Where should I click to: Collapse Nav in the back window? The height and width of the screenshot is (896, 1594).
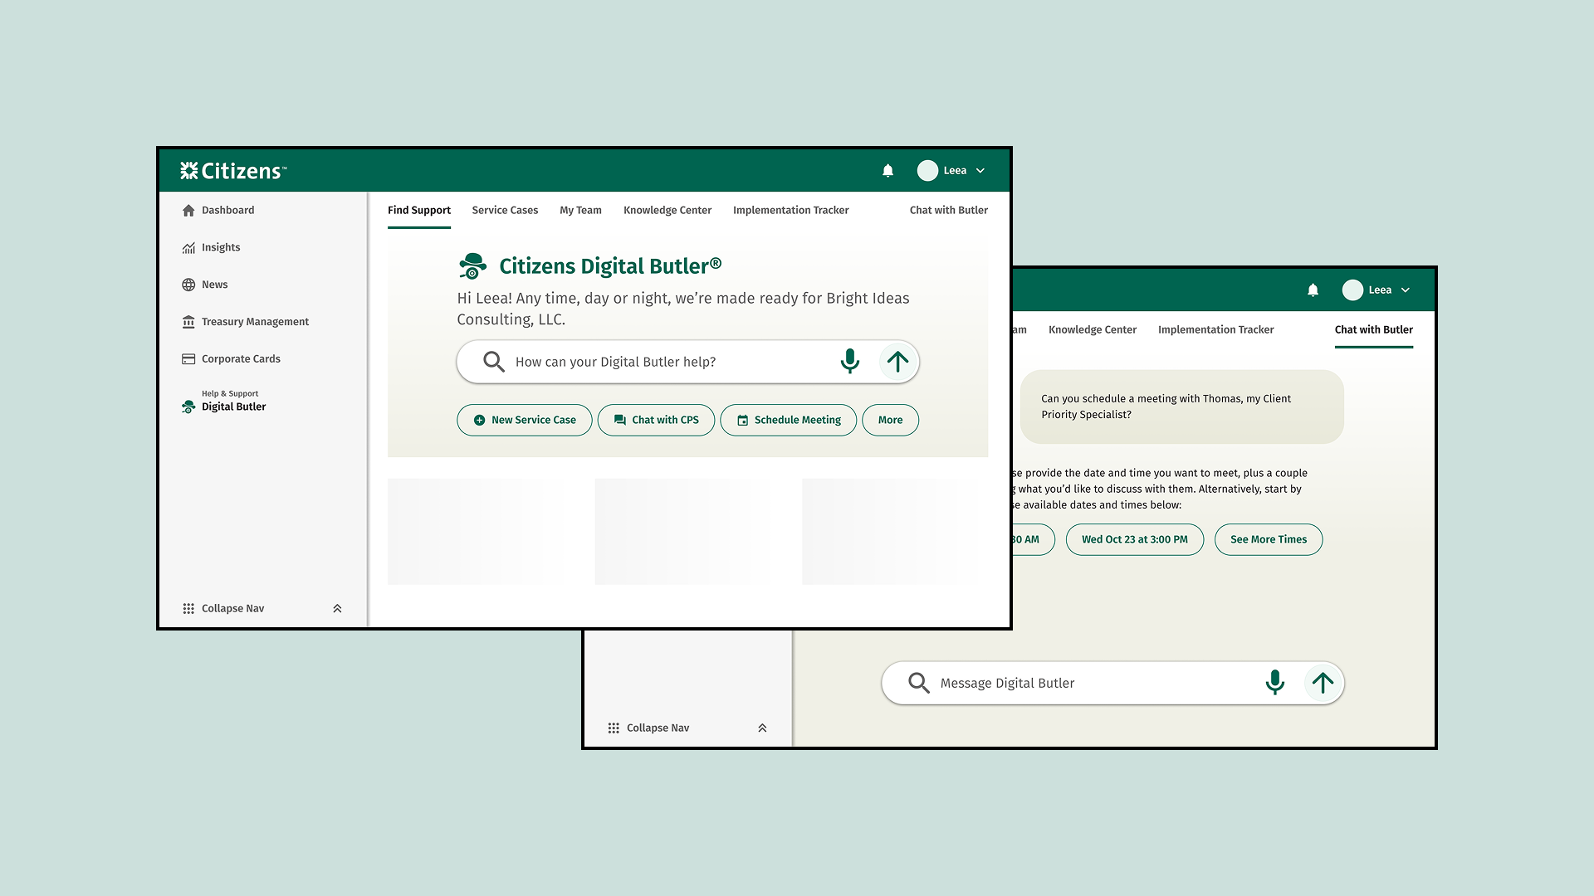[658, 728]
